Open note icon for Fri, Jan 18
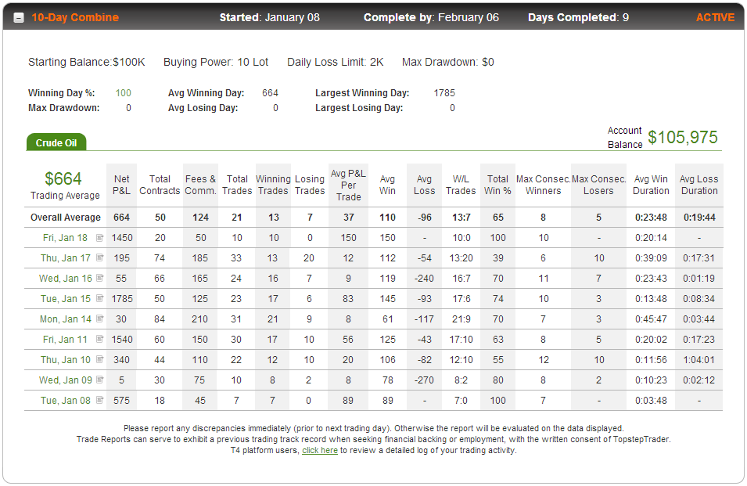Viewport: 747px width, 486px height. click(x=99, y=237)
